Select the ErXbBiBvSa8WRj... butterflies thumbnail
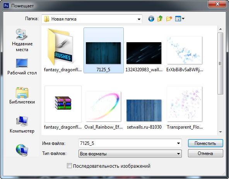Screen dimensions: 229x179 coord(185,50)
